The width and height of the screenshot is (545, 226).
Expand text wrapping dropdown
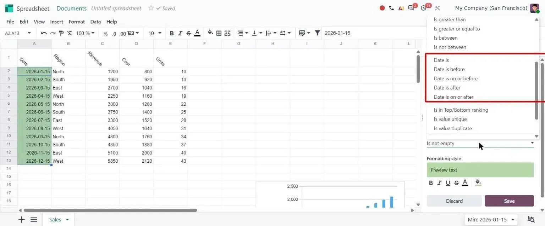[x=271, y=33]
